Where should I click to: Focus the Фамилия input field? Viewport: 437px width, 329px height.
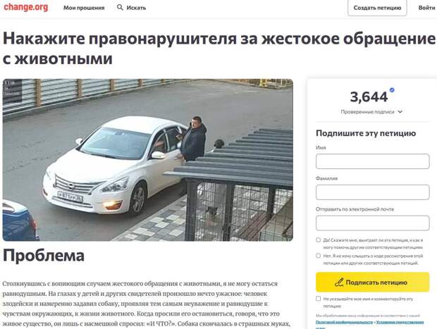[373, 192]
